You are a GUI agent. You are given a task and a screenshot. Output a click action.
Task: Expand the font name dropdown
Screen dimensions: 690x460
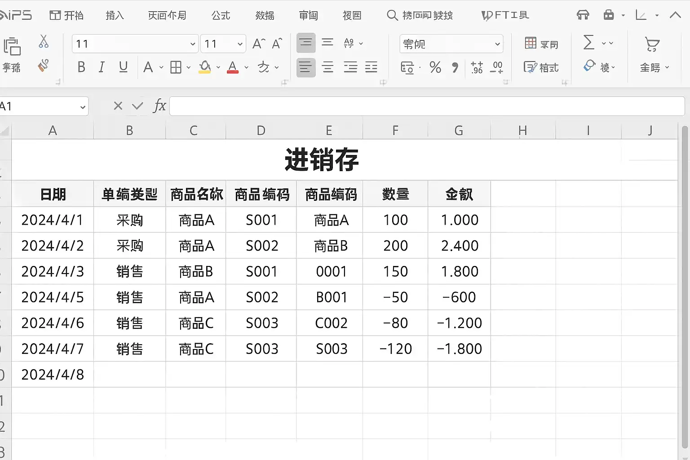tap(193, 44)
